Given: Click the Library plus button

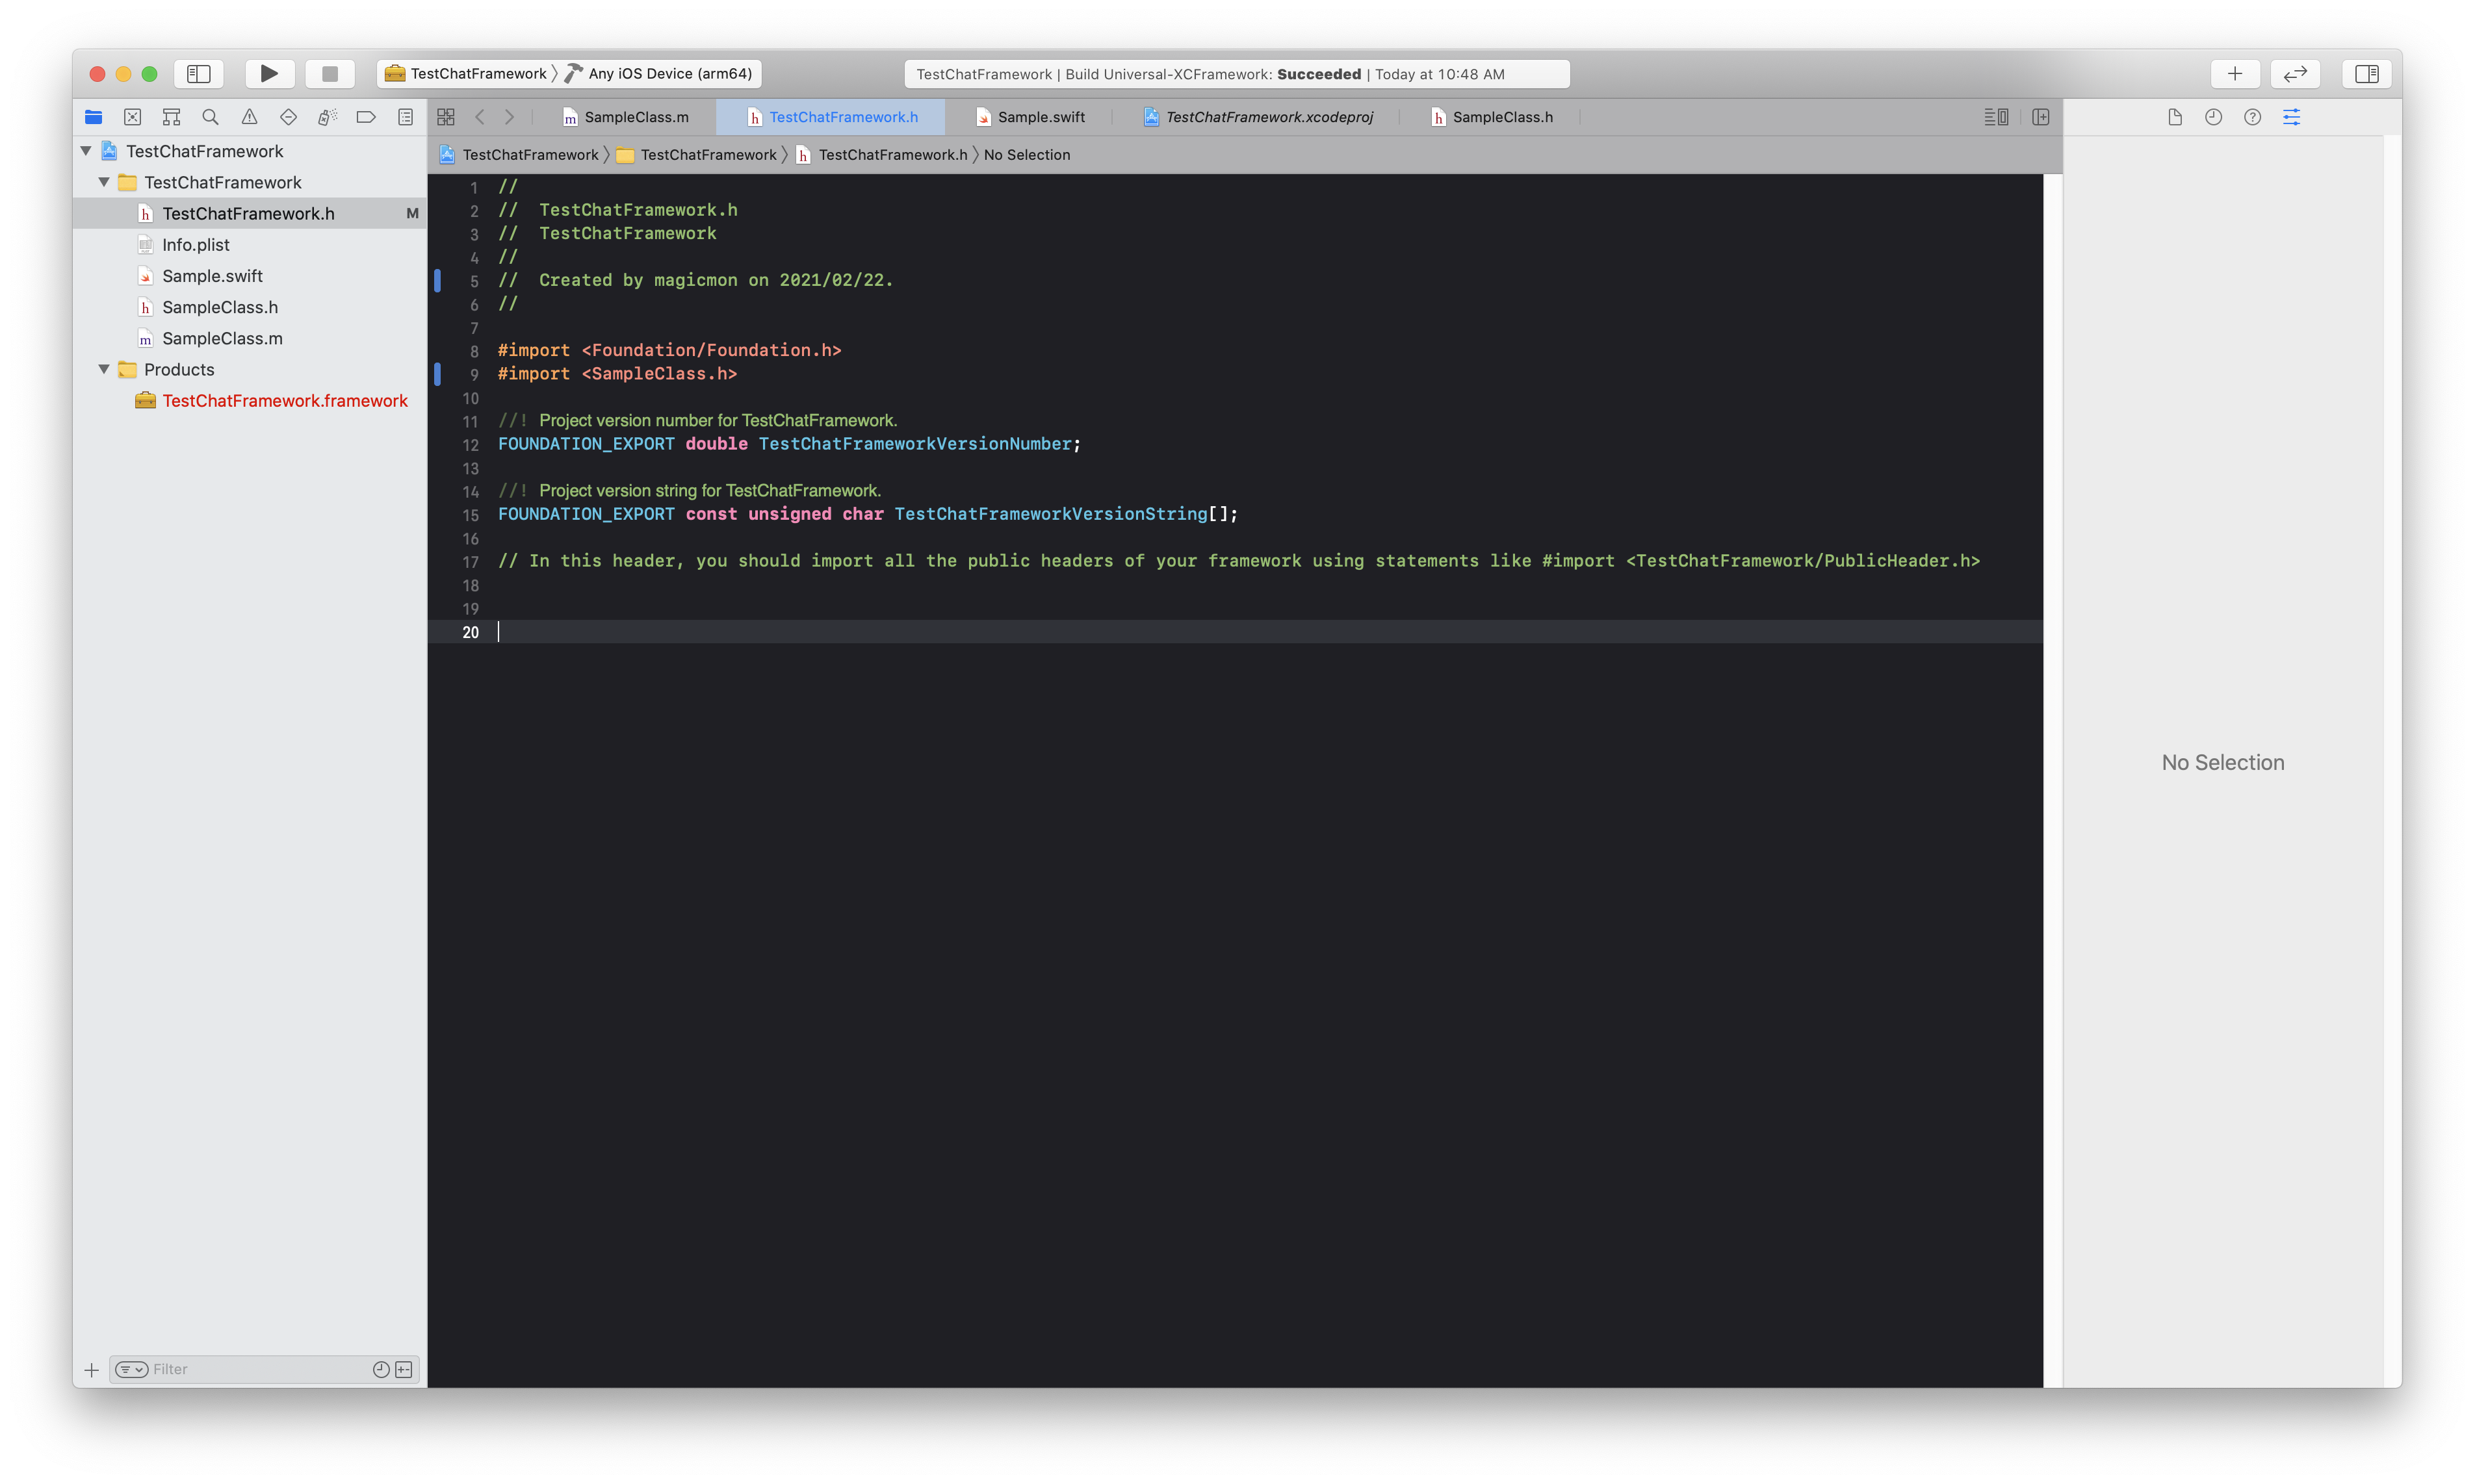Looking at the screenshot, I should click(x=2235, y=73).
